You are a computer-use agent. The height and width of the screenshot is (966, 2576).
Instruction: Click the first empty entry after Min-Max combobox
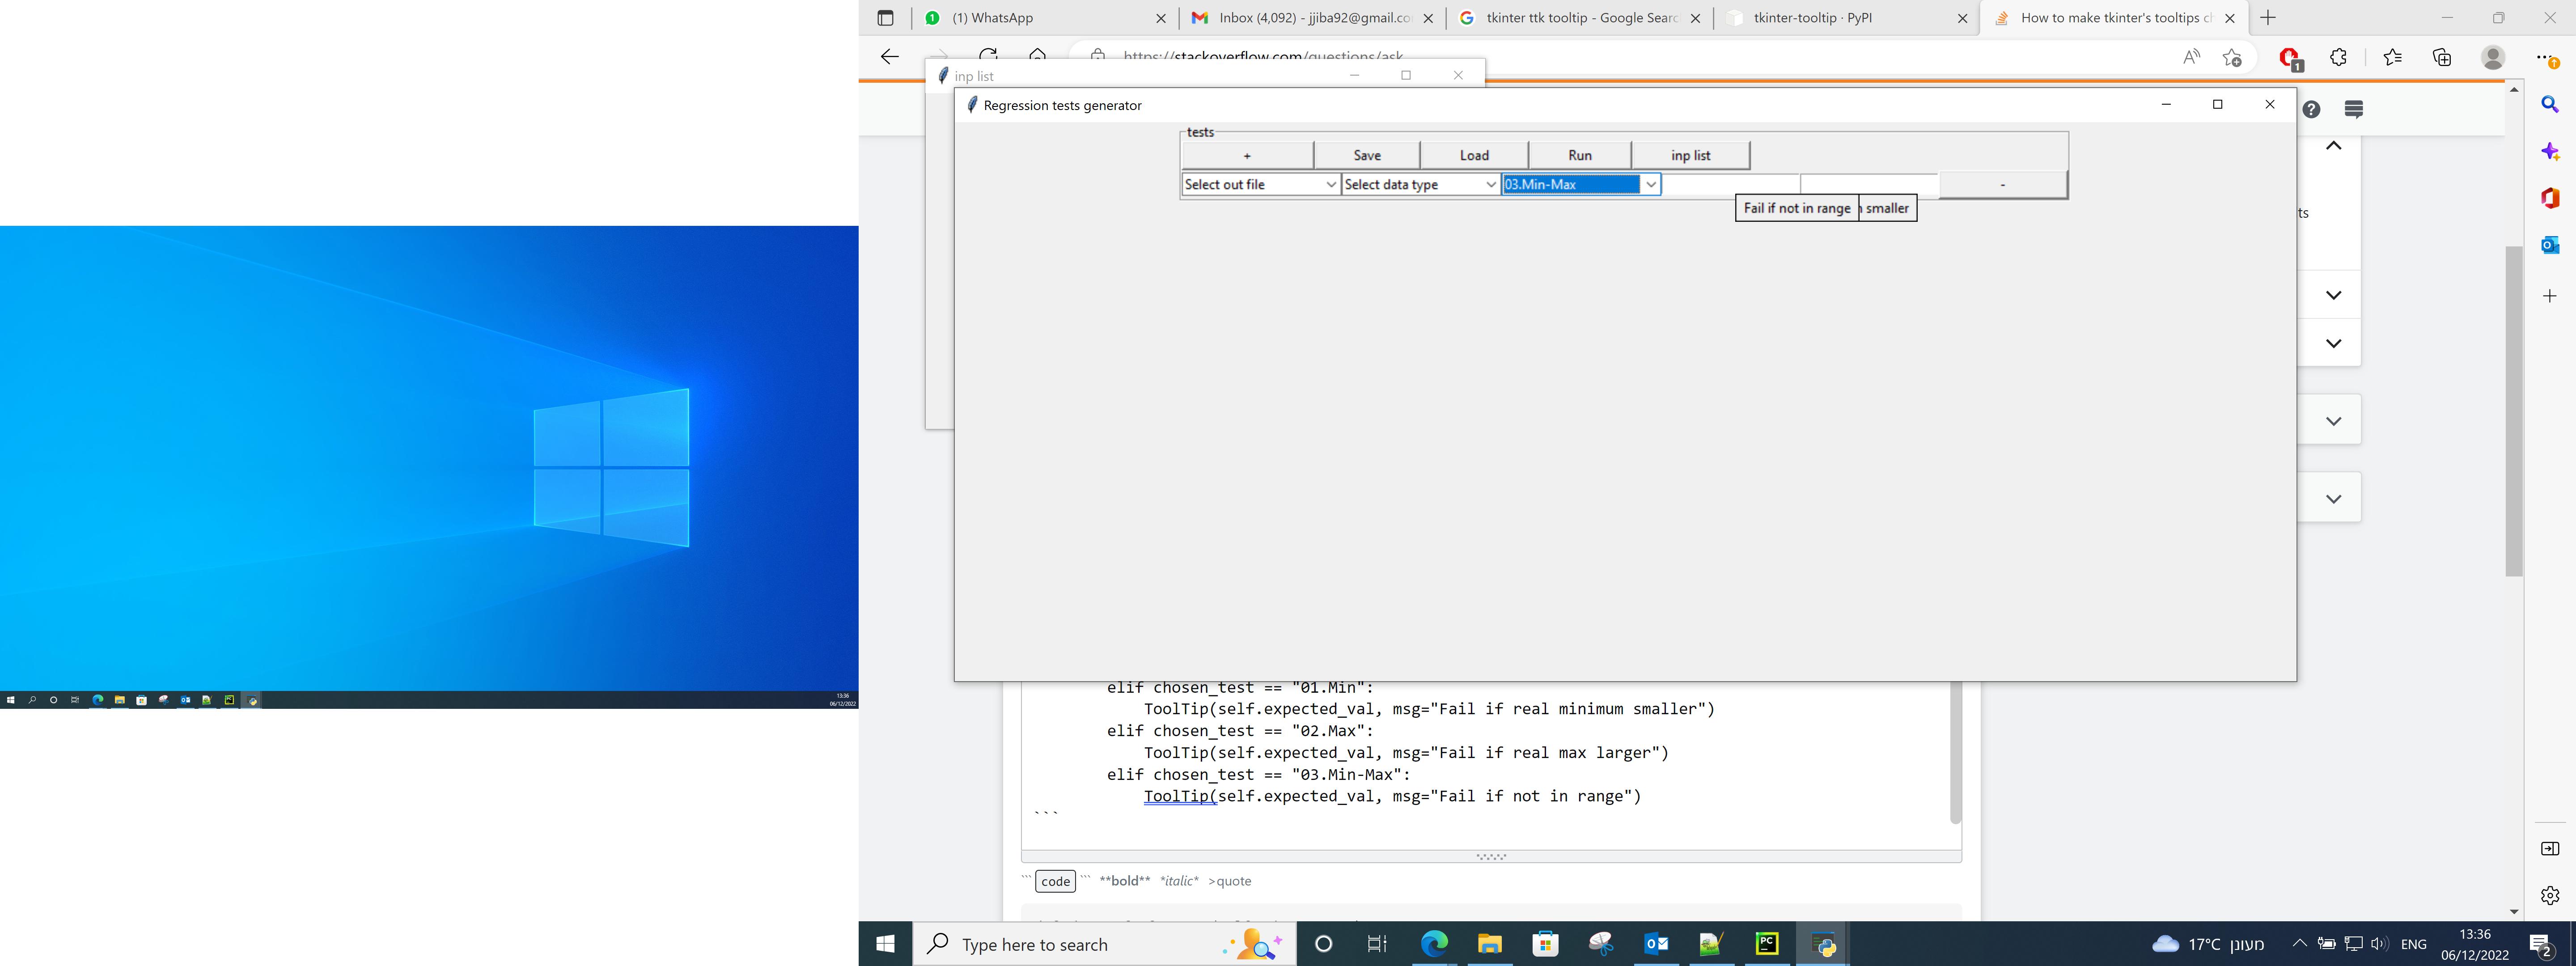point(1731,184)
